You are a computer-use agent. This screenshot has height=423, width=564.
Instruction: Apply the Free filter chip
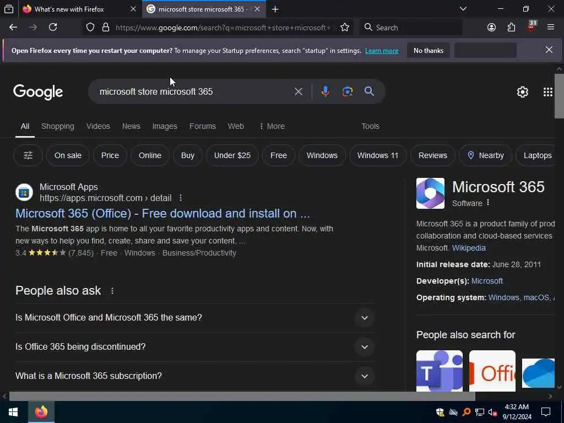tap(279, 155)
